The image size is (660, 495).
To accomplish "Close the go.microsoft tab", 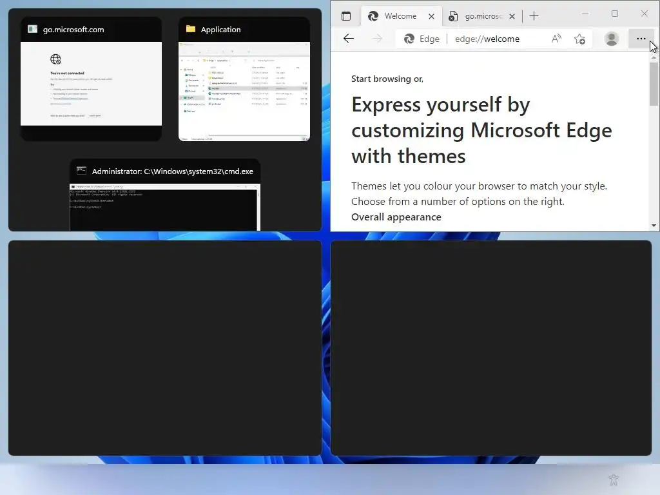I will tap(512, 16).
